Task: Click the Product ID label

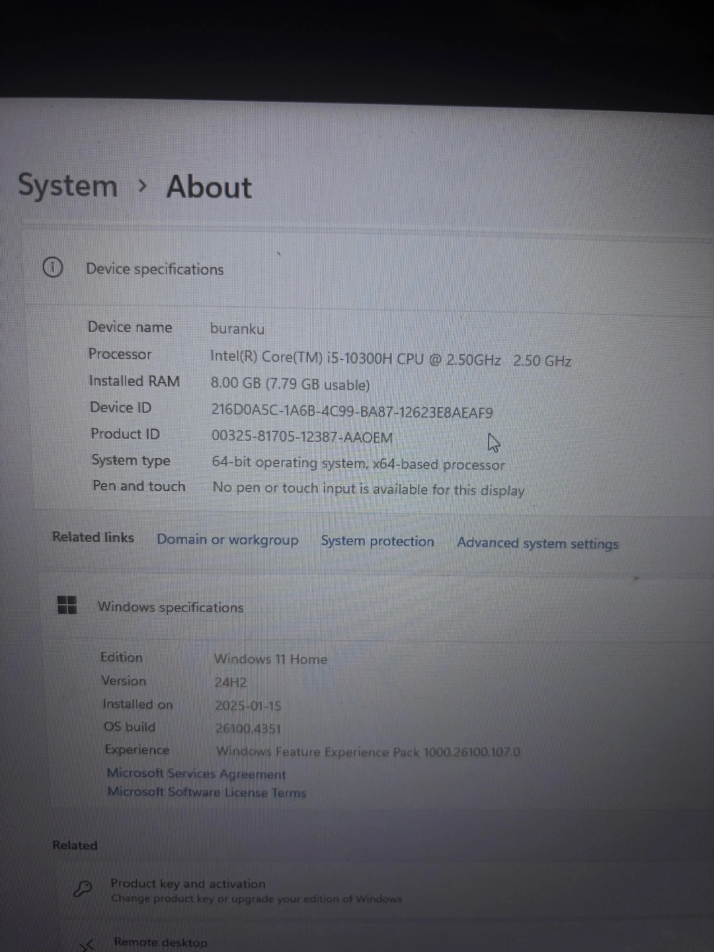Action: [126, 434]
